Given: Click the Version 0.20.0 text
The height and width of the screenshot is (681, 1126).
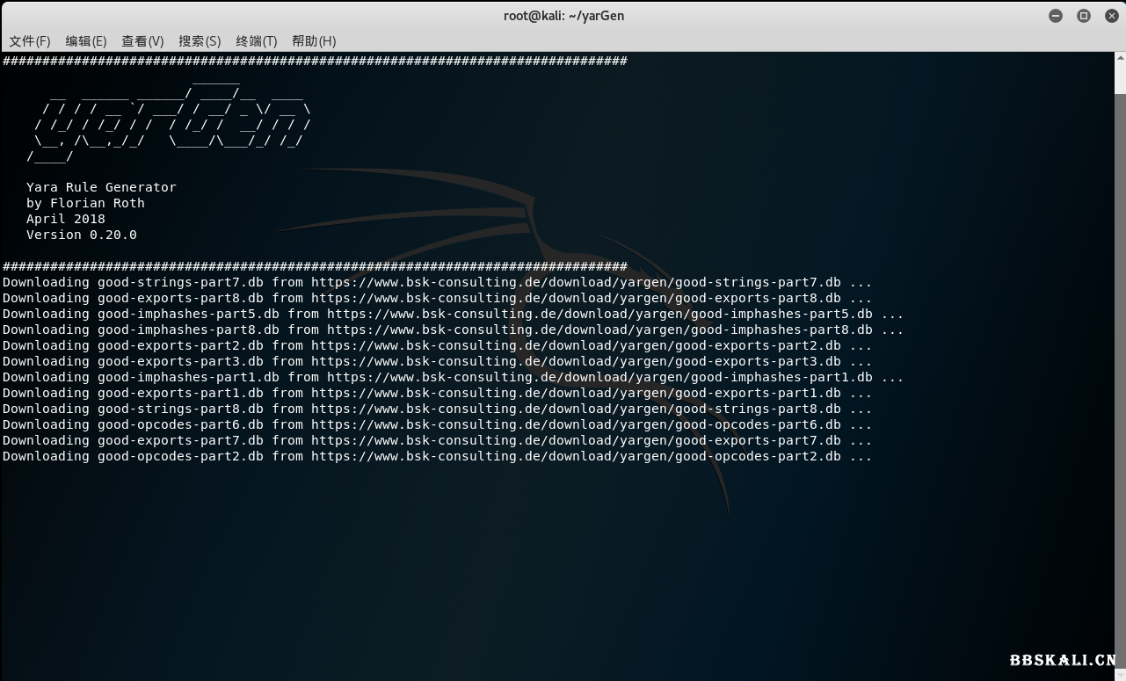Looking at the screenshot, I should tap(82, 235).
